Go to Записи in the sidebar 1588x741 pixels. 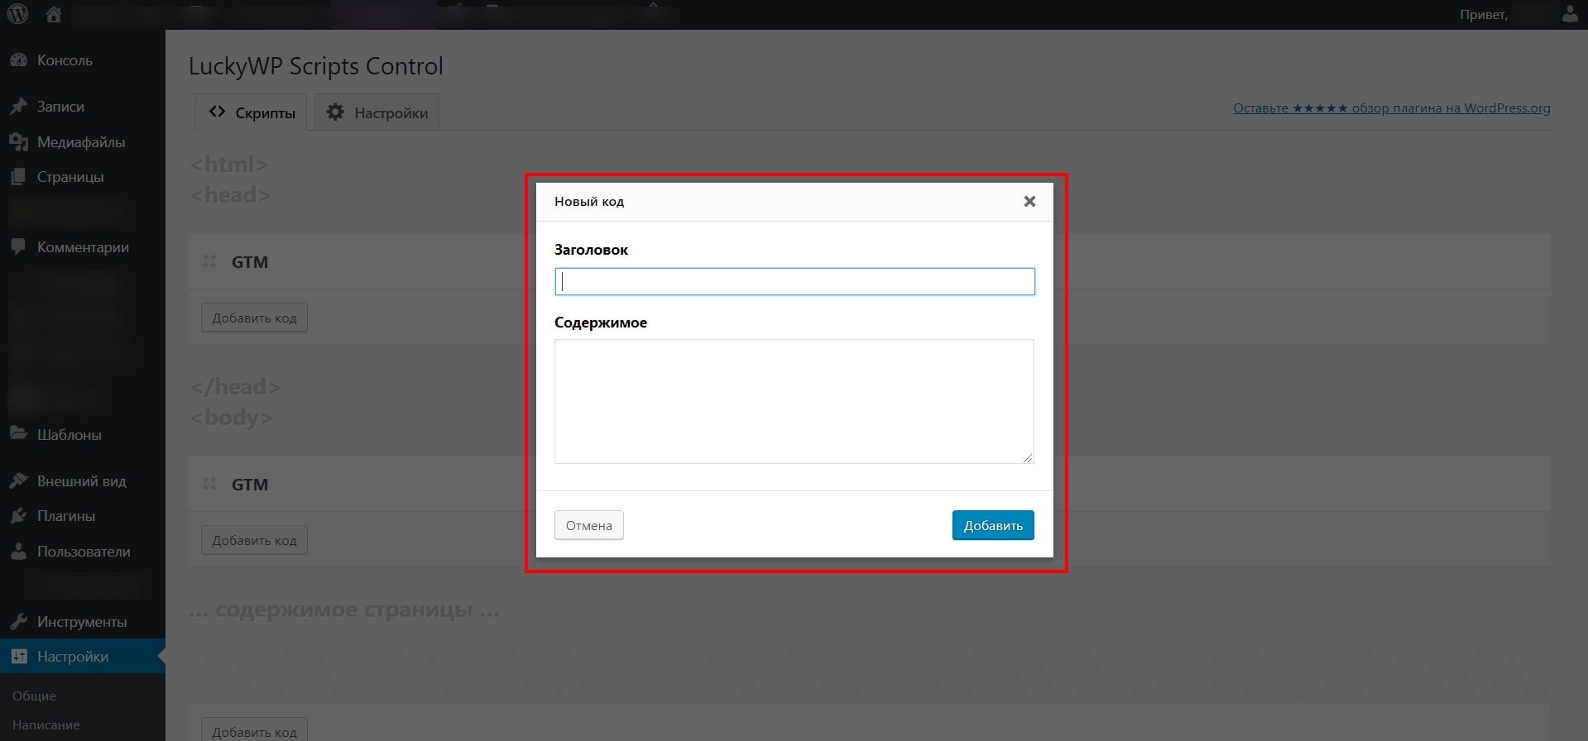click(x=60, y=107)
